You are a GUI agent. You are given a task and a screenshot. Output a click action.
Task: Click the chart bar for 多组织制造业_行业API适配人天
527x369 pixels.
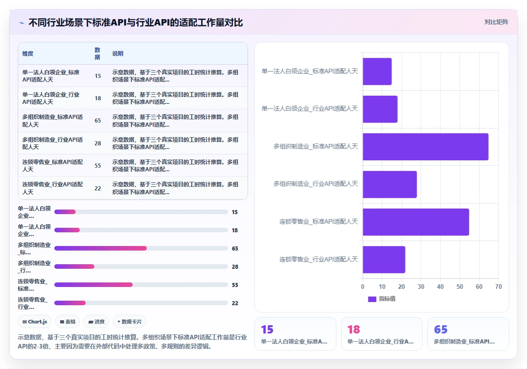point(390,184)
